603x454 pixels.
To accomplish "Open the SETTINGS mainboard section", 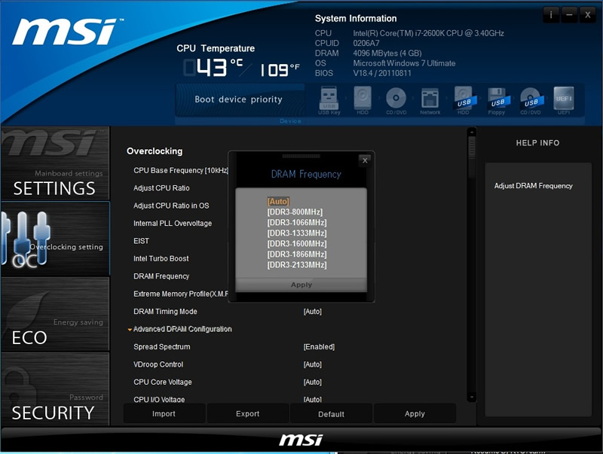I will click(x=55, y=163).
